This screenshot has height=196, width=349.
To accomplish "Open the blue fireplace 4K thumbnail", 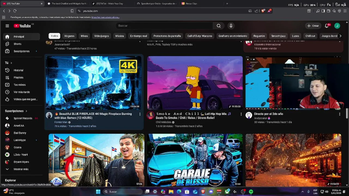I will pyautogui.click(x=94, y=83).
